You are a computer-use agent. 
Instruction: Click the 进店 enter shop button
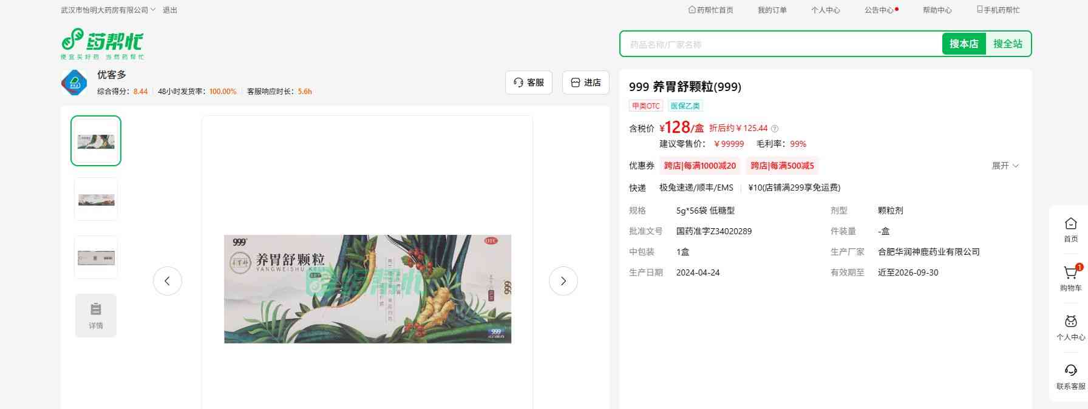click(586, 83)
